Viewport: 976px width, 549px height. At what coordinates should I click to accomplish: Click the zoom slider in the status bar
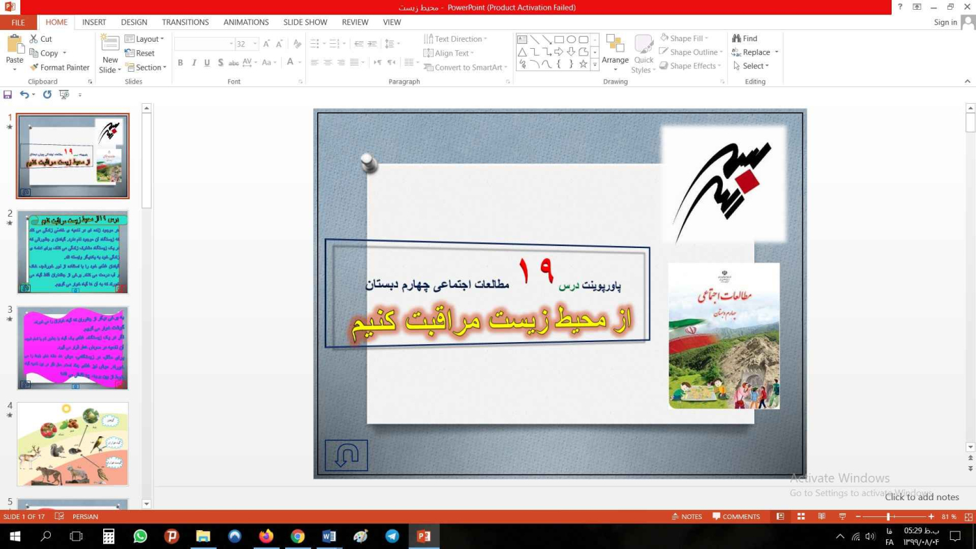point(888,517)
